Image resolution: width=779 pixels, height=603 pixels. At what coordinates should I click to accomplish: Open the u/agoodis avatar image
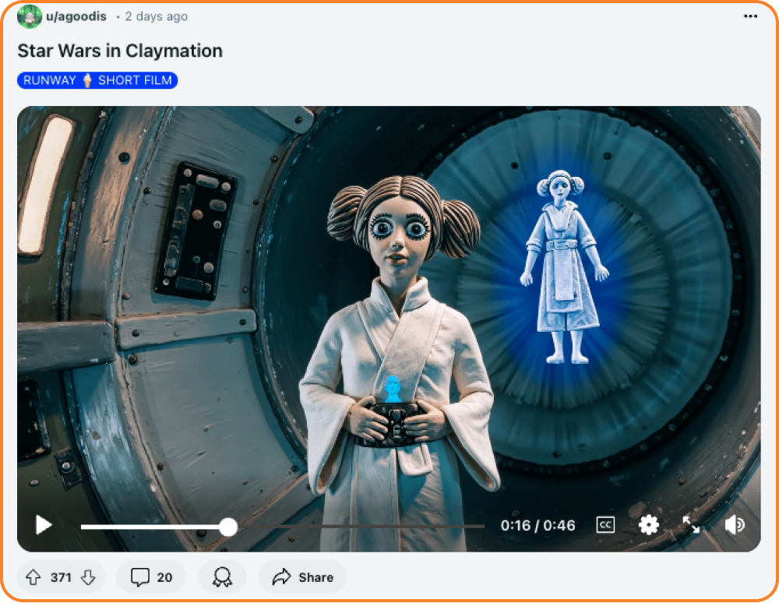coord(30,16)
